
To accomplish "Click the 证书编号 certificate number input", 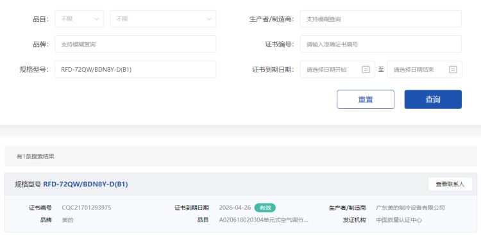I will pyautogui.click(x=381, y=44).
